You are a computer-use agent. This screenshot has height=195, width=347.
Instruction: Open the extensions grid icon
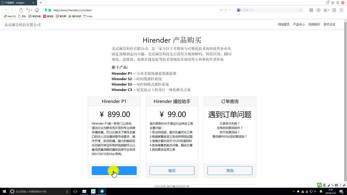(x=311, y=10)
